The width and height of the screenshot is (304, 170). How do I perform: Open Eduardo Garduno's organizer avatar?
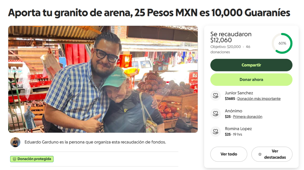(15, 142)
